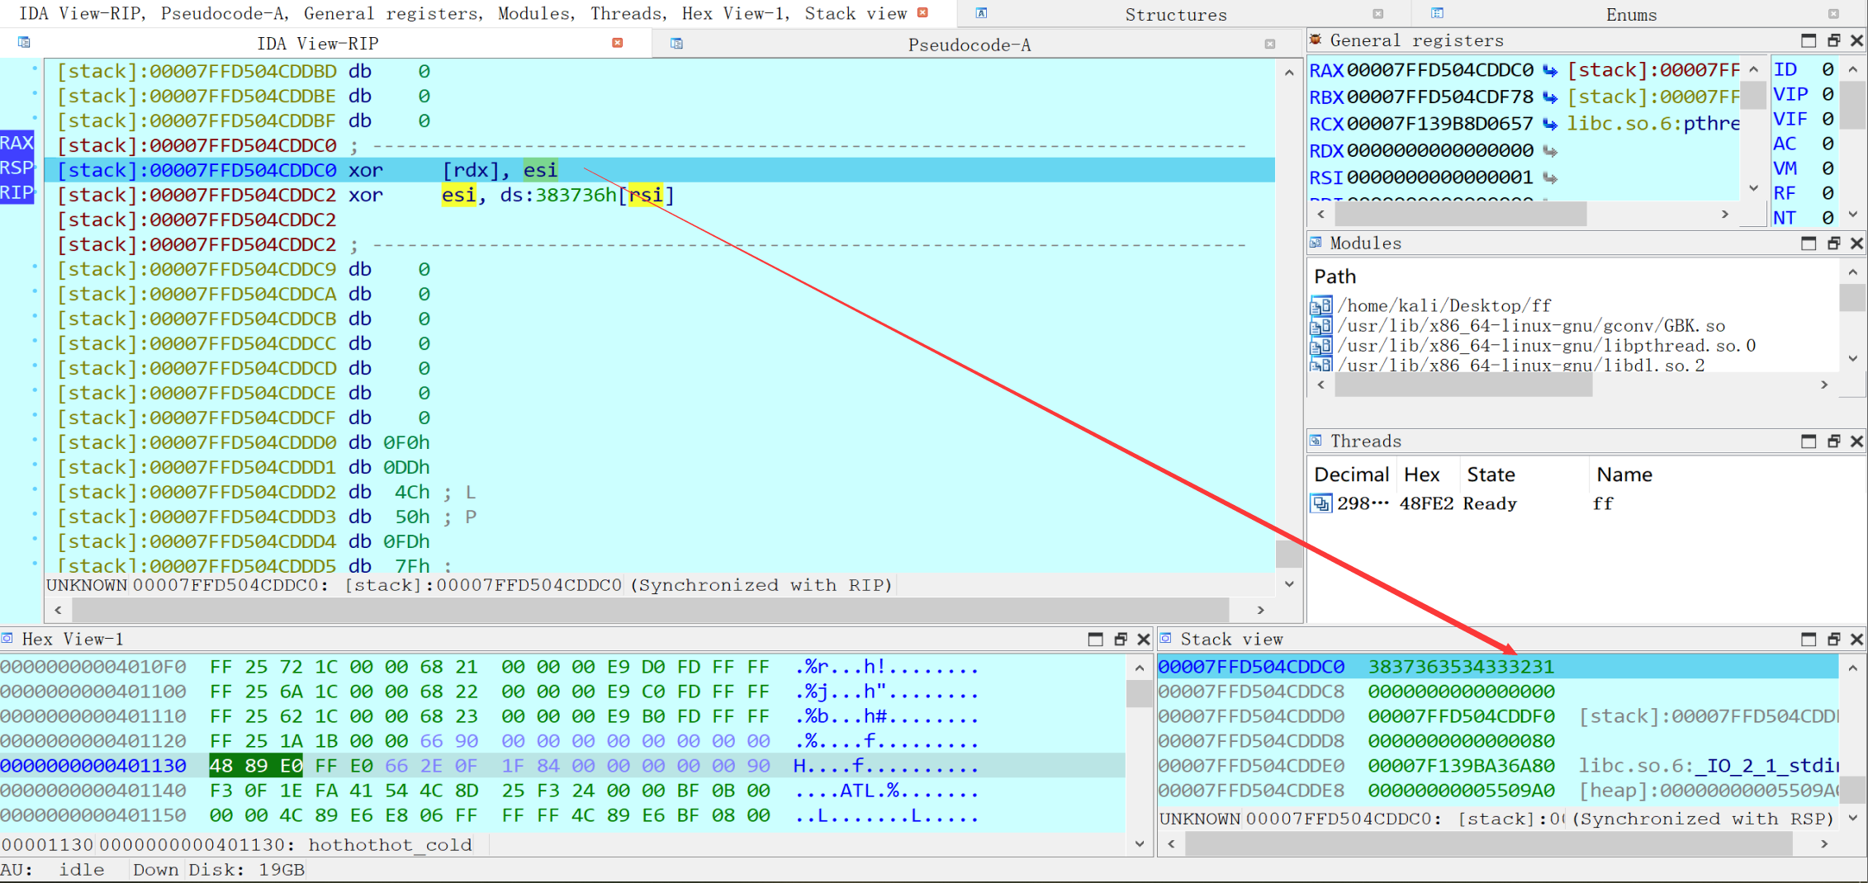Follow the RDX register jump arrow
The height and width of the screenshot is (883, 1868).
1550,151
